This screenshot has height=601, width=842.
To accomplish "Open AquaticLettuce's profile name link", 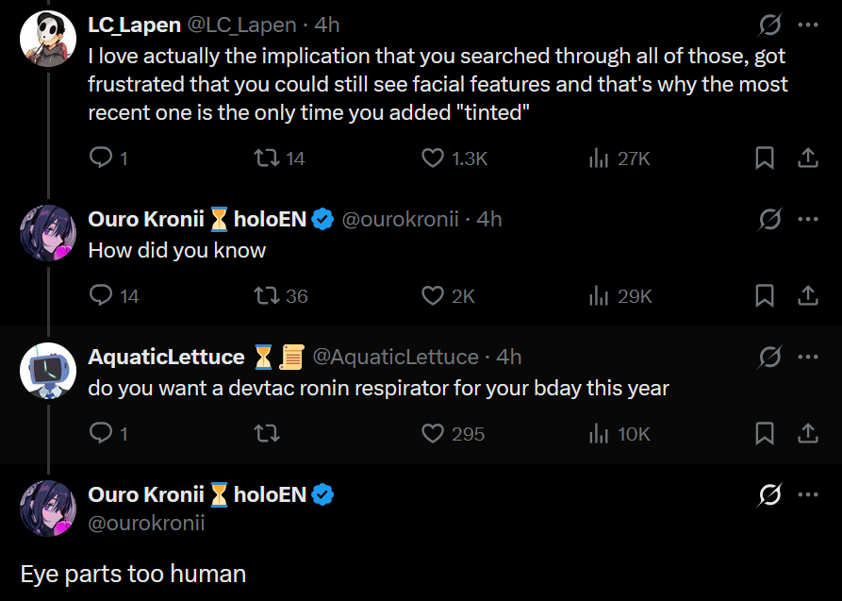I will pos(166,357).
